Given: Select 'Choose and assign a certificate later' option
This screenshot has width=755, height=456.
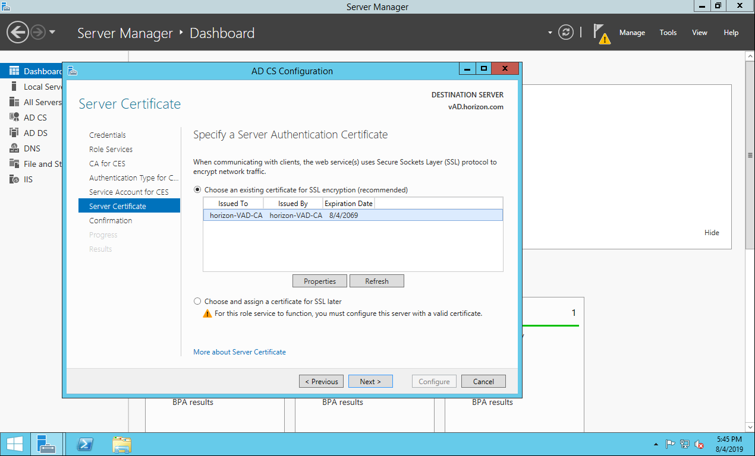Looking at the screenshot, I should (x=198, y=302).
